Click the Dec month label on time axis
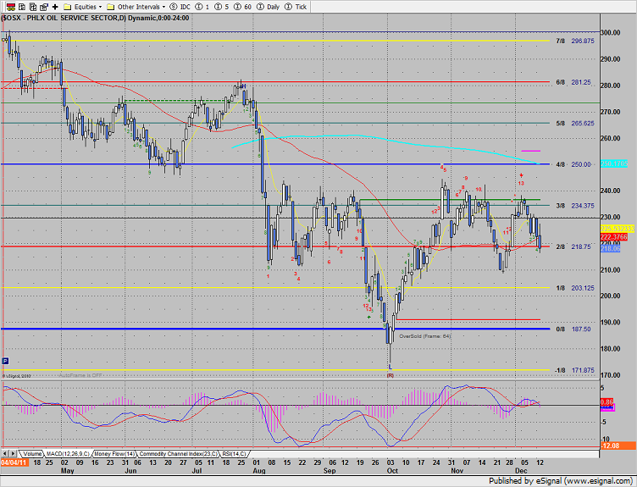 tap(521, 471)
